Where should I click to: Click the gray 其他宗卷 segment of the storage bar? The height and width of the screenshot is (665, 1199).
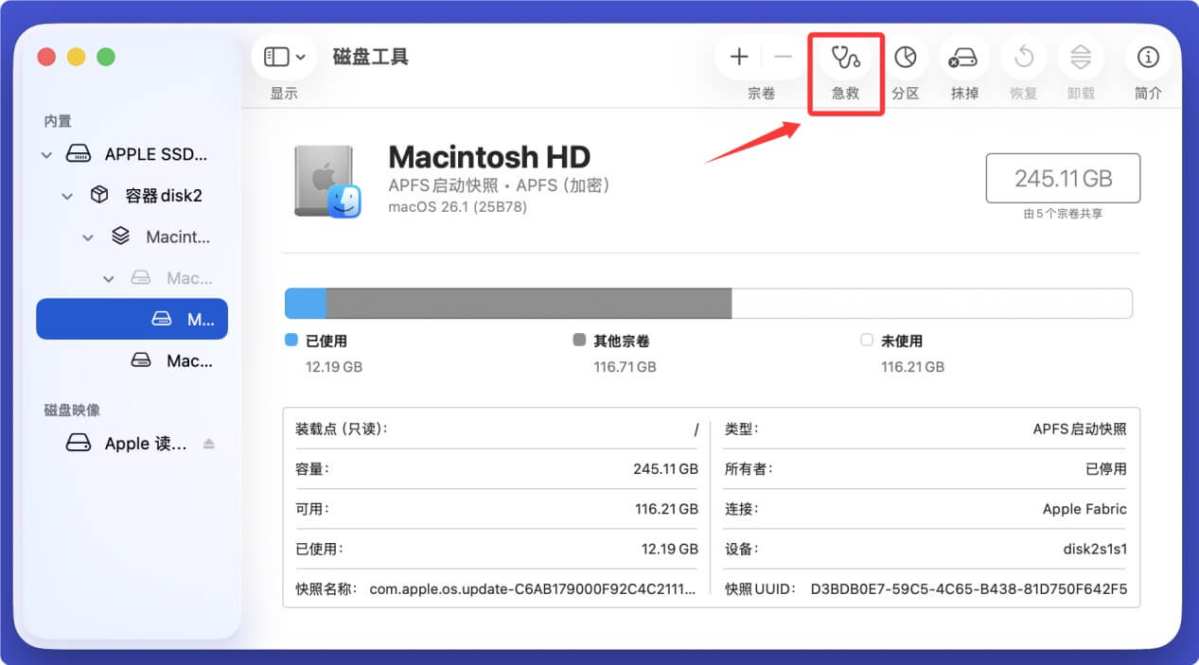(527, 303)
